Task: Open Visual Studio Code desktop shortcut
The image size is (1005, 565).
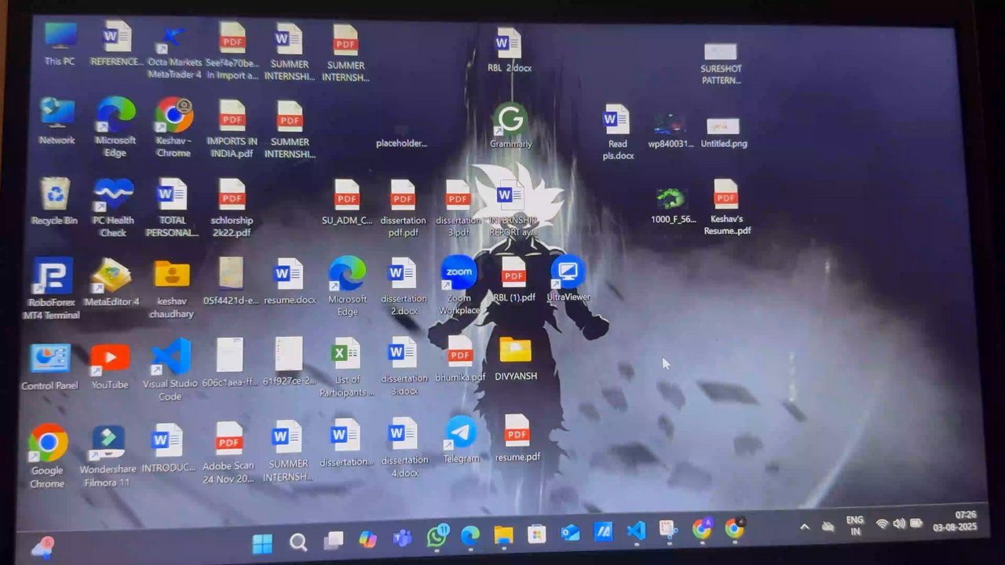Action: tap(170, 369)
